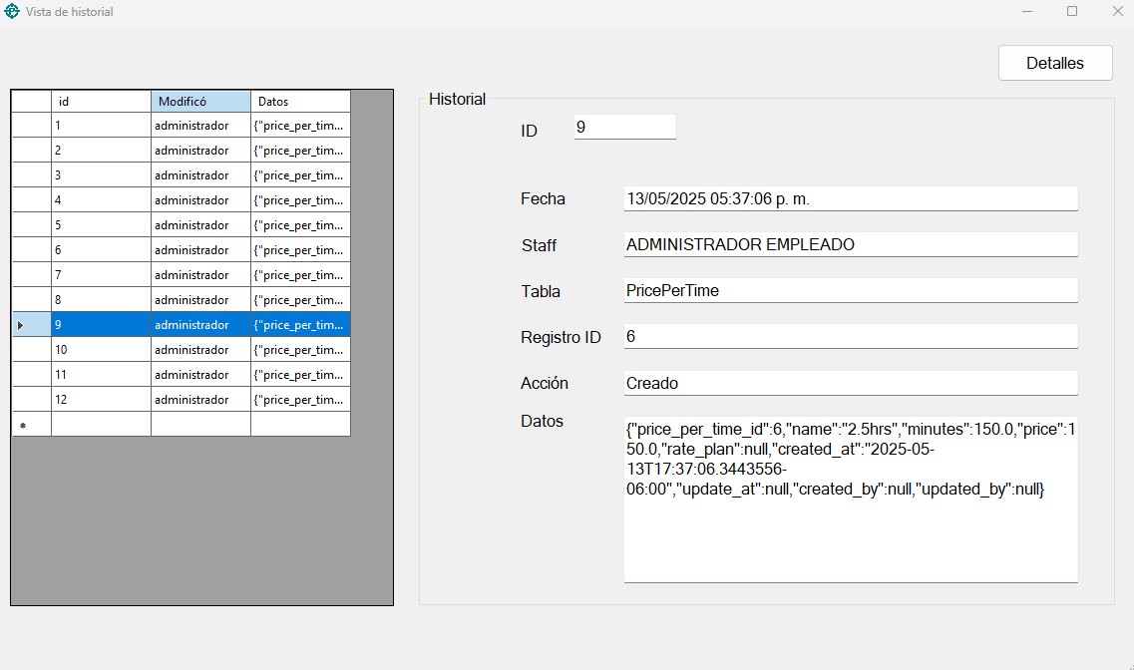
Task: Focus the ID text field
Action: [x=624, y=128]
